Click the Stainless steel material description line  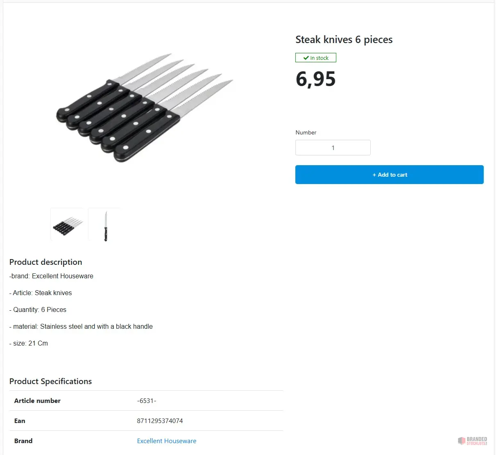coord(81,327)
